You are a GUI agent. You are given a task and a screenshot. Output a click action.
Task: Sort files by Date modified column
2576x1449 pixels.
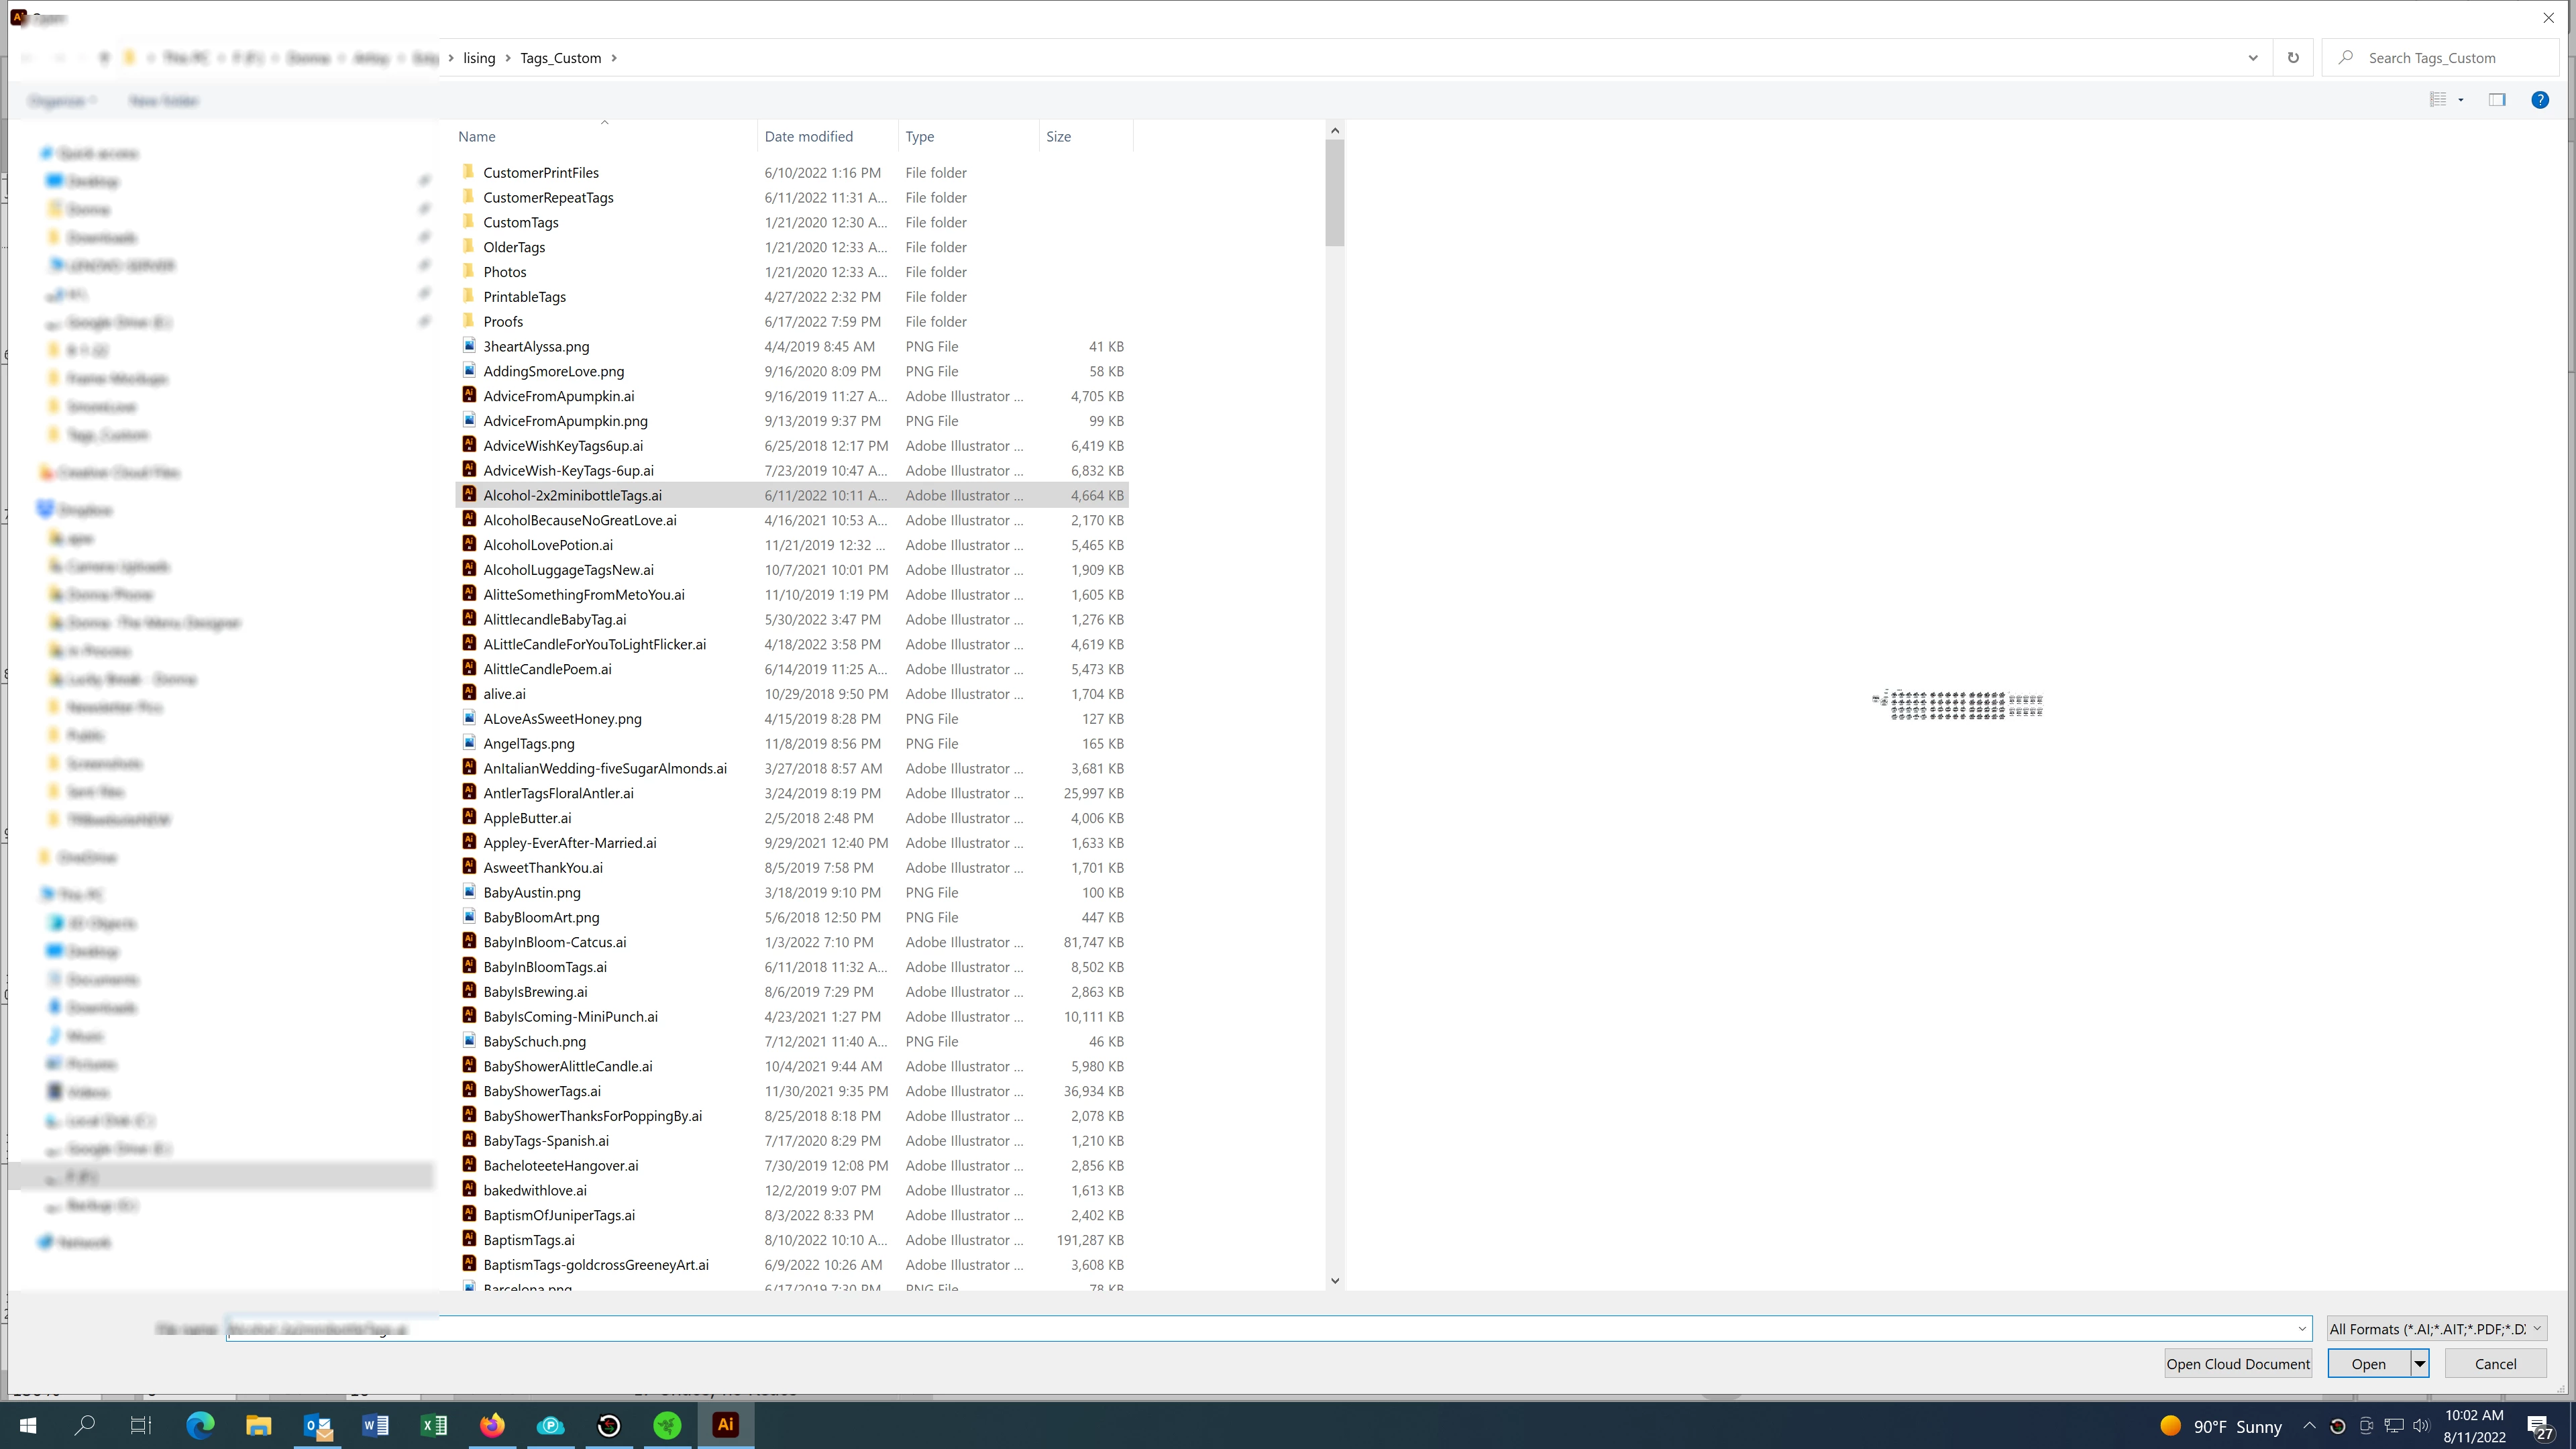tap(809, 137)
